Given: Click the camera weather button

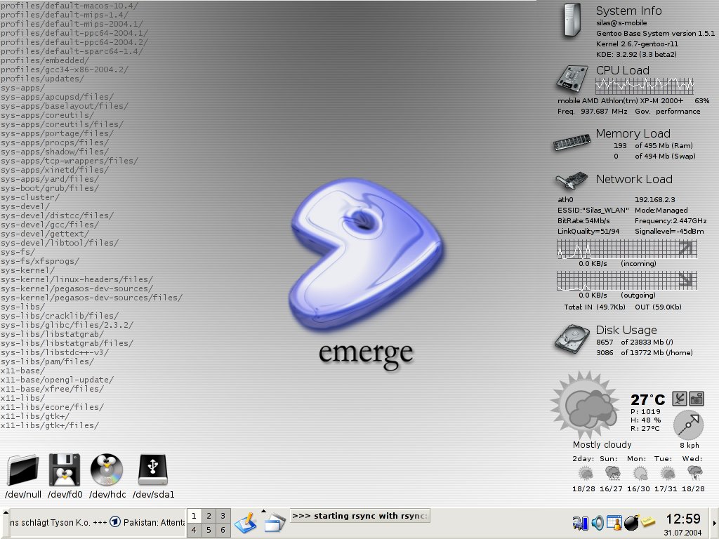Looking at the screenshot, I should pyautogui.click(x=697, y=399).
